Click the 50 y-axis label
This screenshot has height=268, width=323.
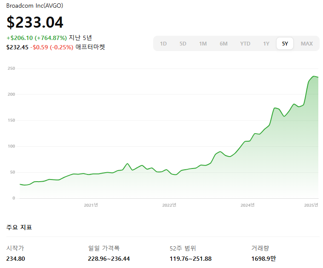[13, 172]
